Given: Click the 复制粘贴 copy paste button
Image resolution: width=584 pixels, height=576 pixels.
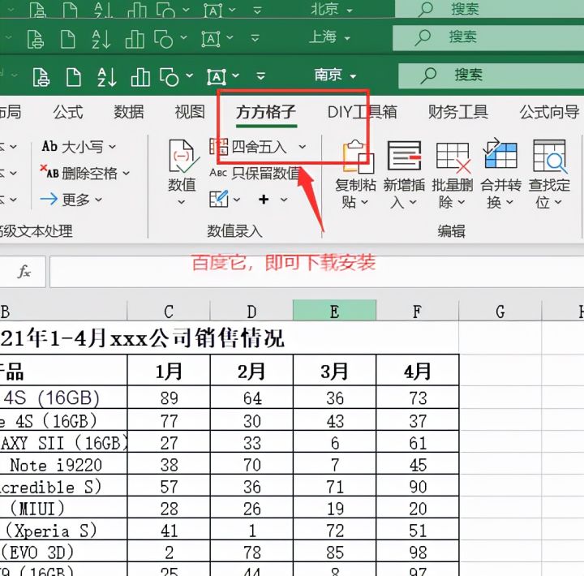Looking at the screenshot, I should point(355,174).
